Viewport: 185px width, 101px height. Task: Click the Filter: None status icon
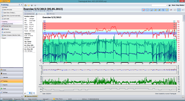click(x=54, y=99)
